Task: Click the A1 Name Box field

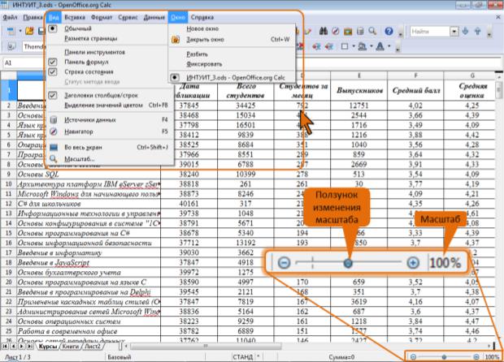Action: click(24, 62)
